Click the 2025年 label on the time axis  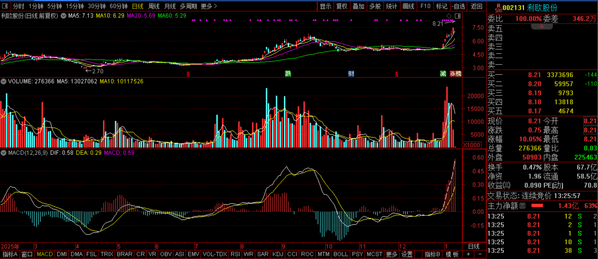(10, 246)
